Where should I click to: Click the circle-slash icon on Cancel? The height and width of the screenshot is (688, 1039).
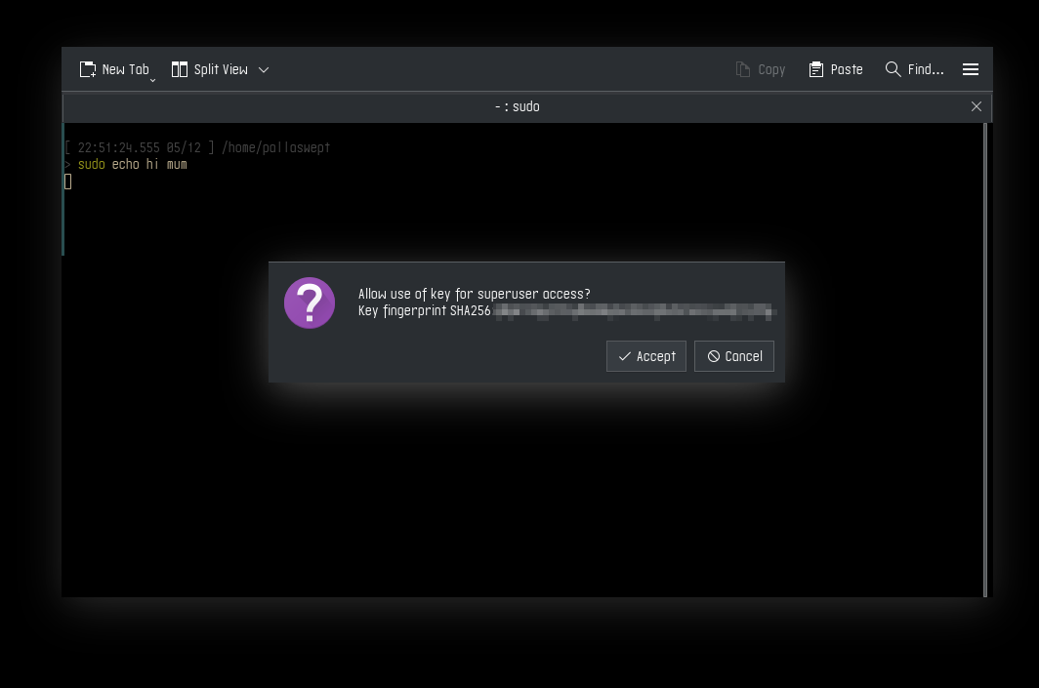(714, 356)
